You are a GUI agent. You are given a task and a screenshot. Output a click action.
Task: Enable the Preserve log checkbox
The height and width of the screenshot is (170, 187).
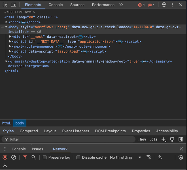[45, 157]
